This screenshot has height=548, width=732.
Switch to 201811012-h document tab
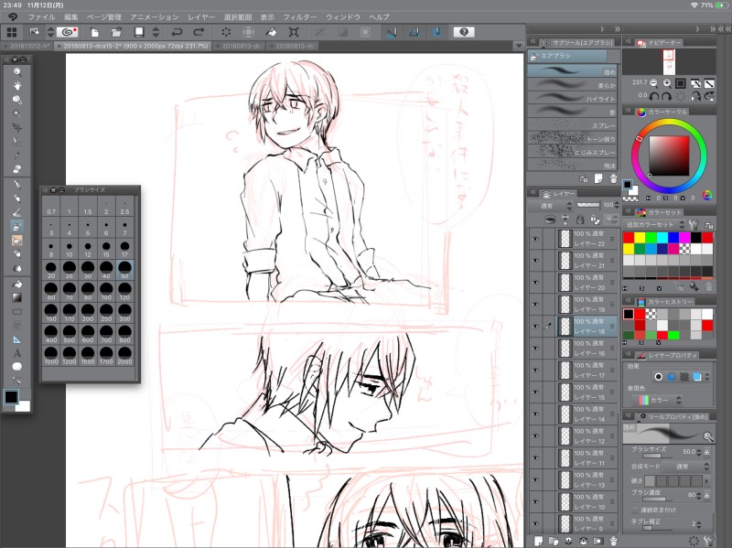pyautogui.click(x=29, y=47)
